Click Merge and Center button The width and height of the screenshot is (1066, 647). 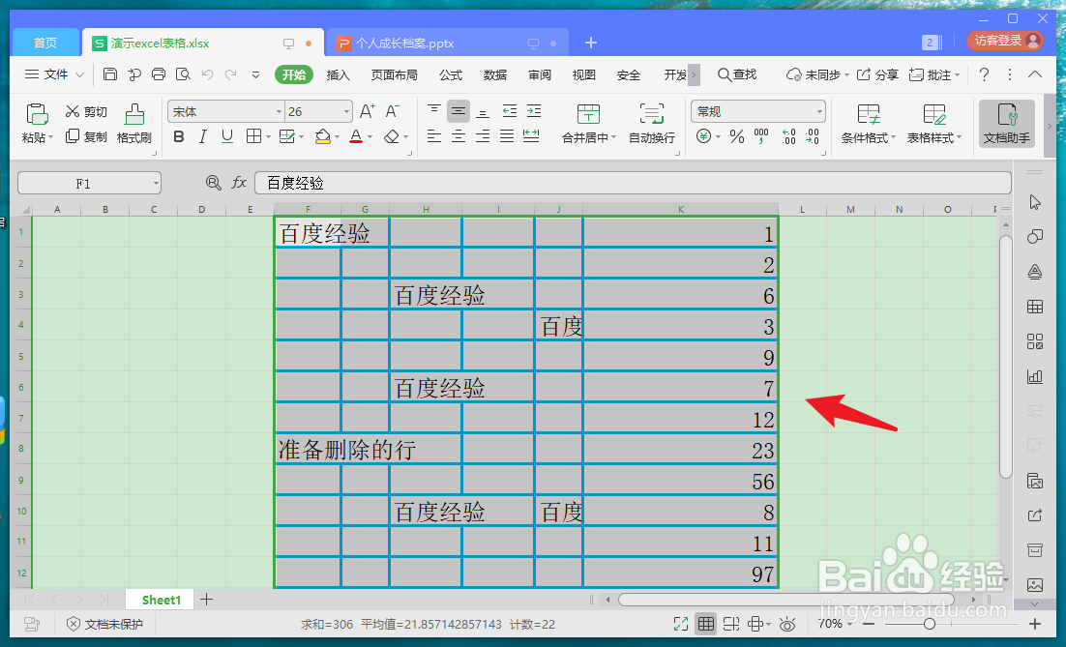tap(589, 123)
